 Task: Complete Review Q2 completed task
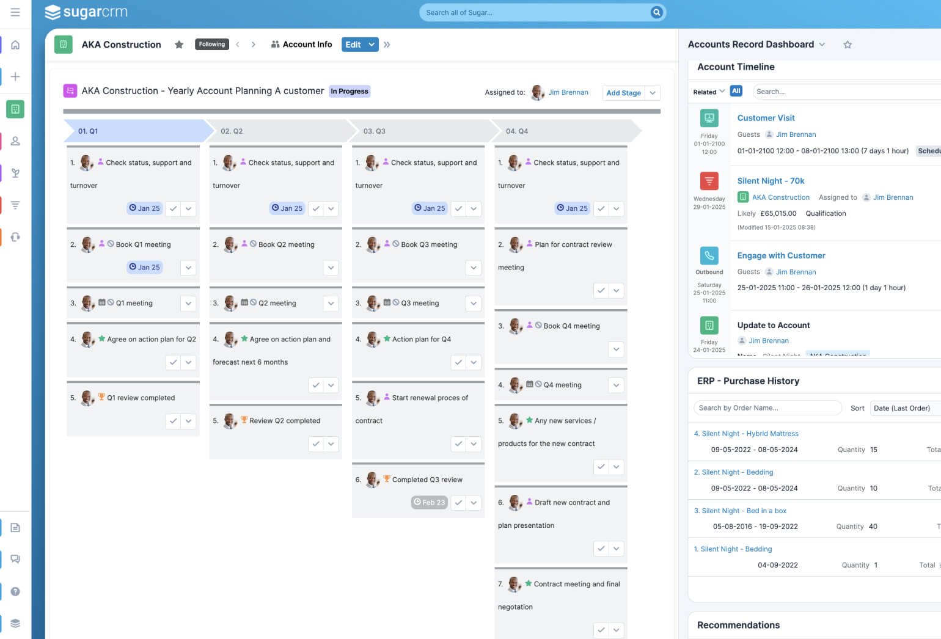pyautogui.click(x=316, y=444)
